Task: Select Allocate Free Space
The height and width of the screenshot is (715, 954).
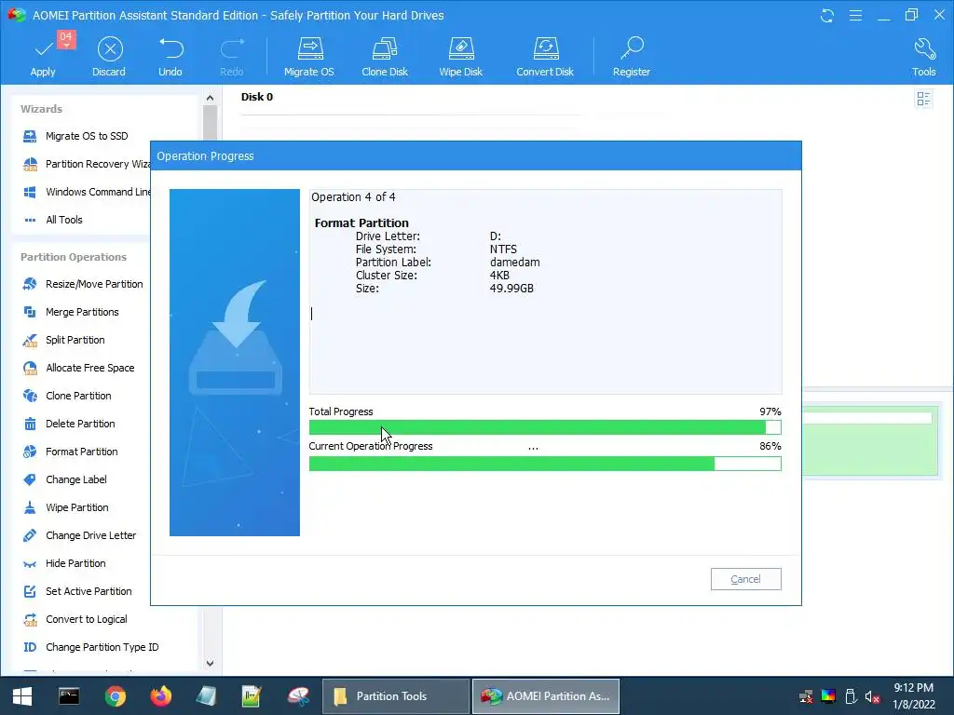Action: 78,368
